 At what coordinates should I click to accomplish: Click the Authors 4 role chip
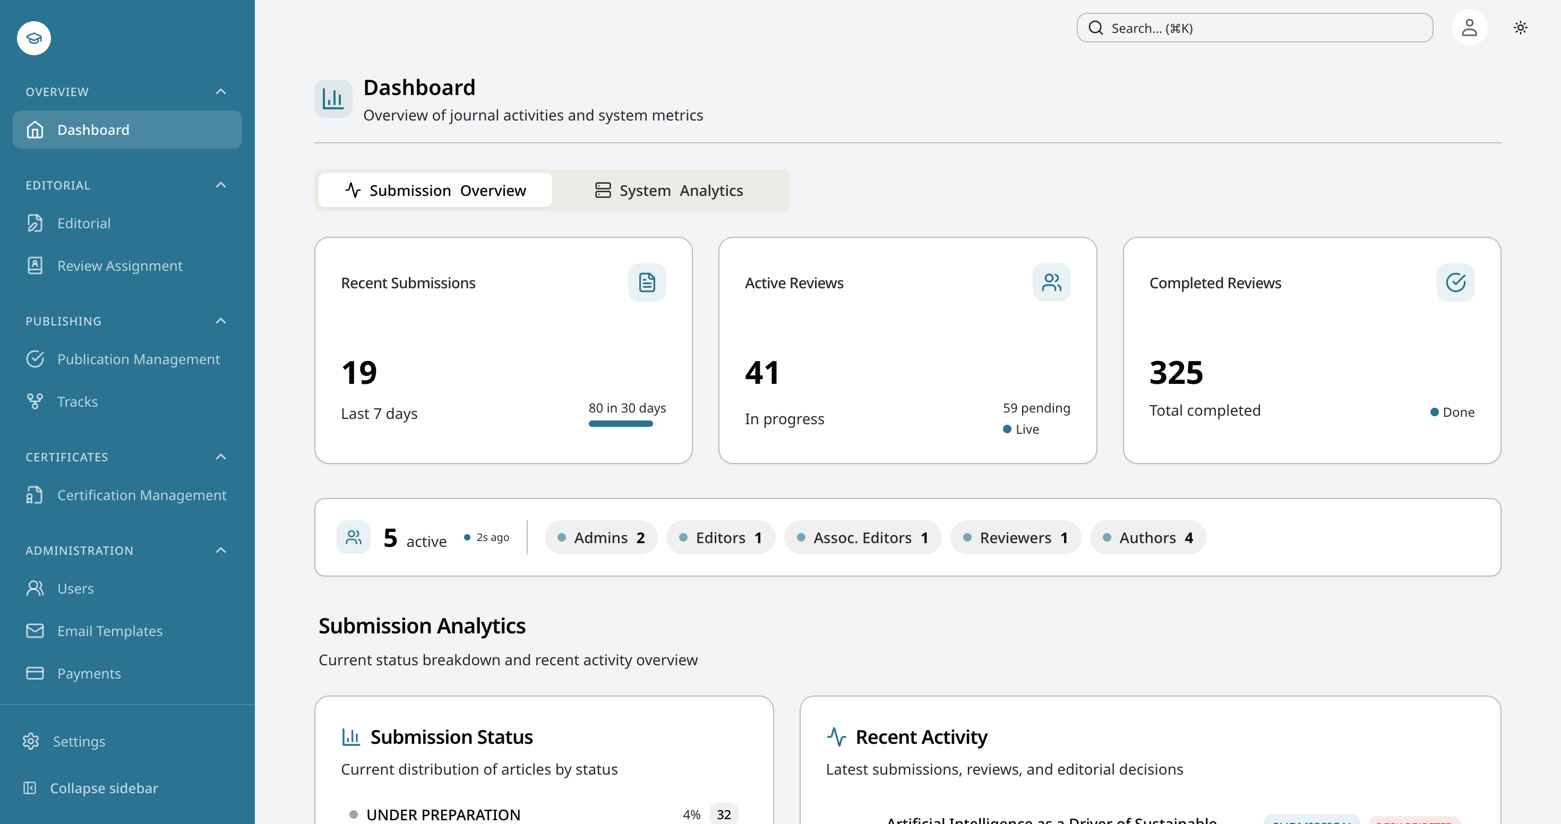click(x=1147, y=537)
